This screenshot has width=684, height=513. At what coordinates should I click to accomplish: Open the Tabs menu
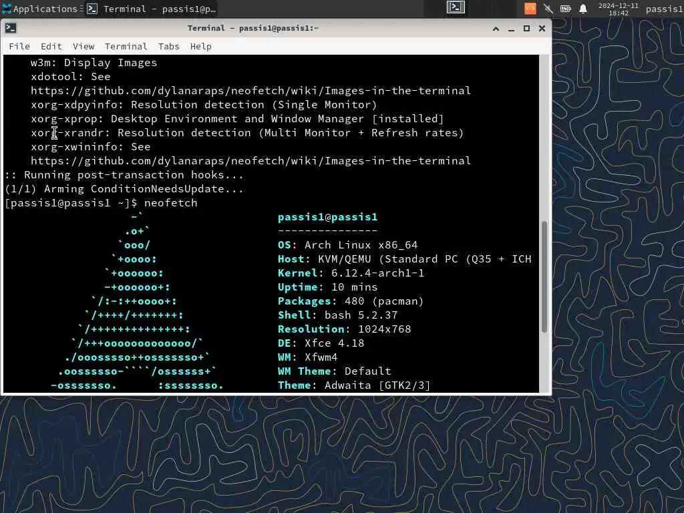pos(169,46)
